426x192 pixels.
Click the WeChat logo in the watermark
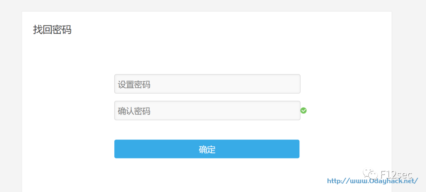click(x=371, y=173)
